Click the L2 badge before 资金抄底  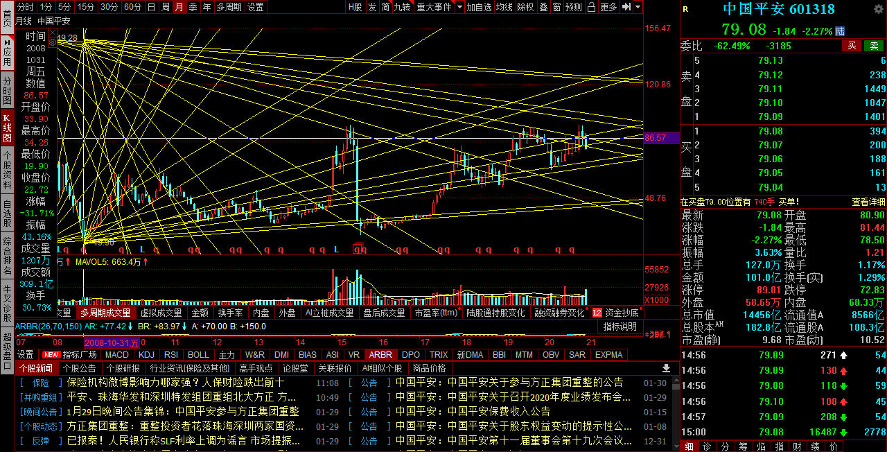[597, 313]
